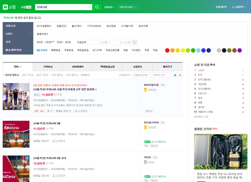Open the 쇼핑몰선택 dropdown

coord(125,75)
